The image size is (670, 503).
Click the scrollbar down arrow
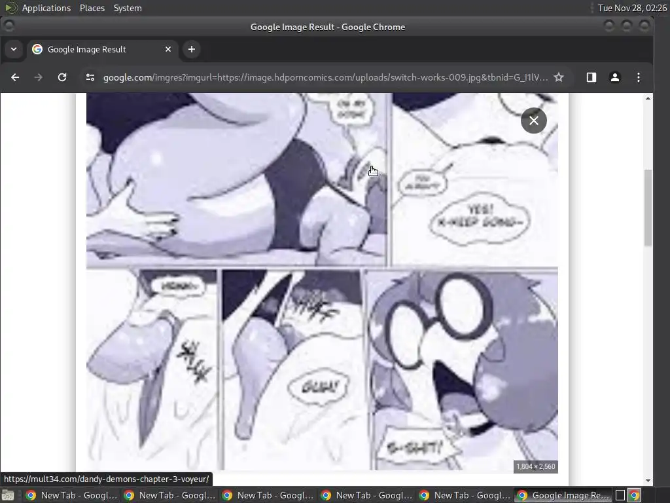pyautogui.click(x=648, y=480)
